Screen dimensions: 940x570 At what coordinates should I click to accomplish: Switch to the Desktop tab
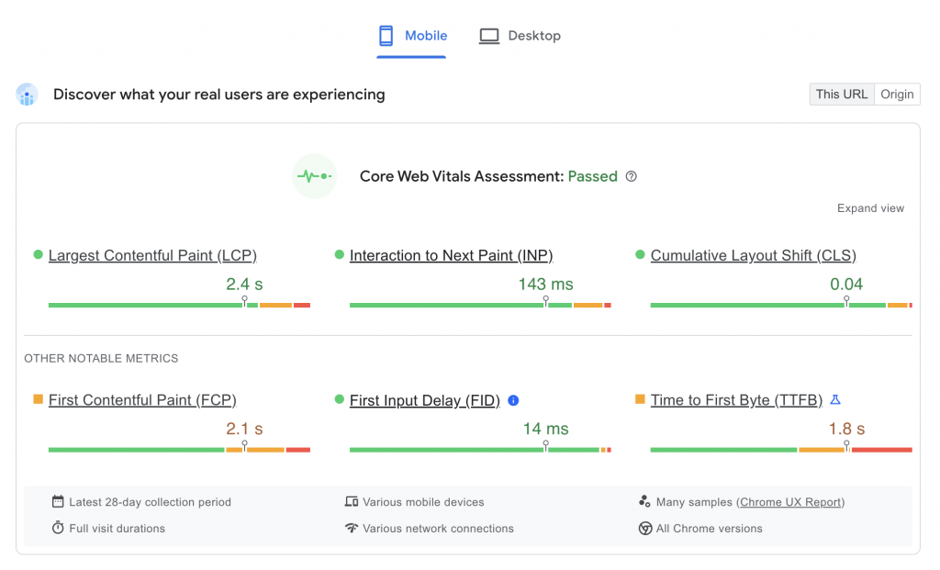pyautogui.click(x=520, y=35)
